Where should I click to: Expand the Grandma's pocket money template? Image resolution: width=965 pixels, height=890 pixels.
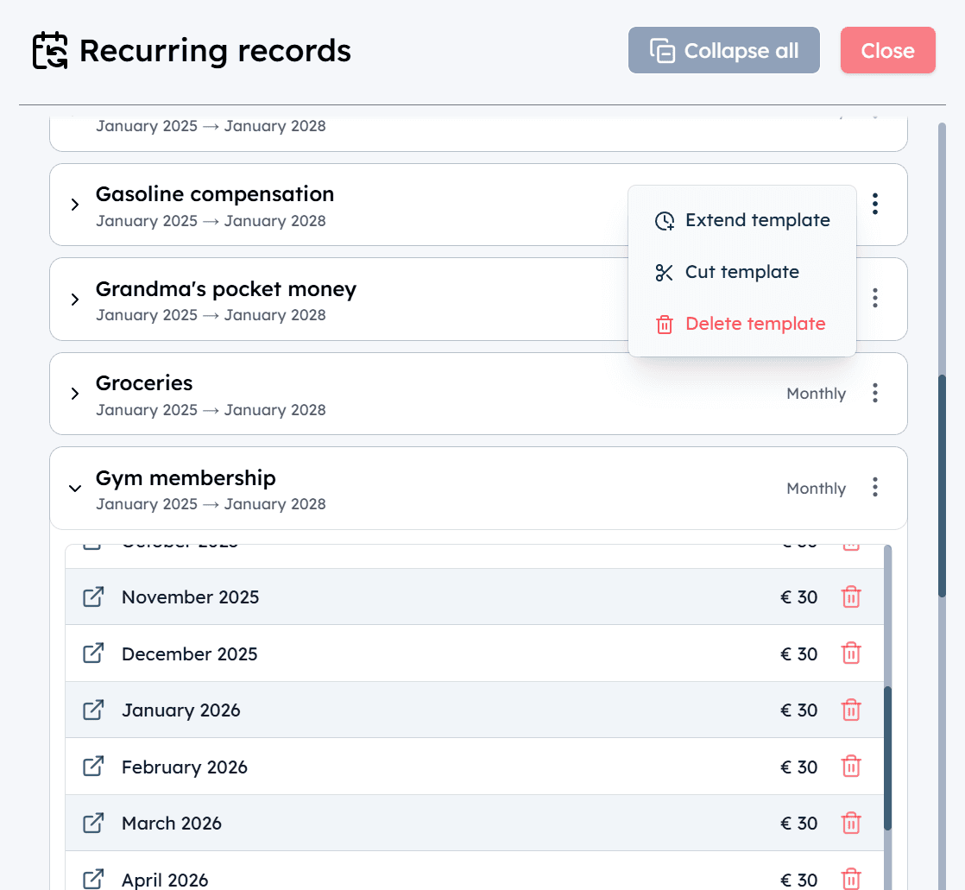[x=74, y=300]
